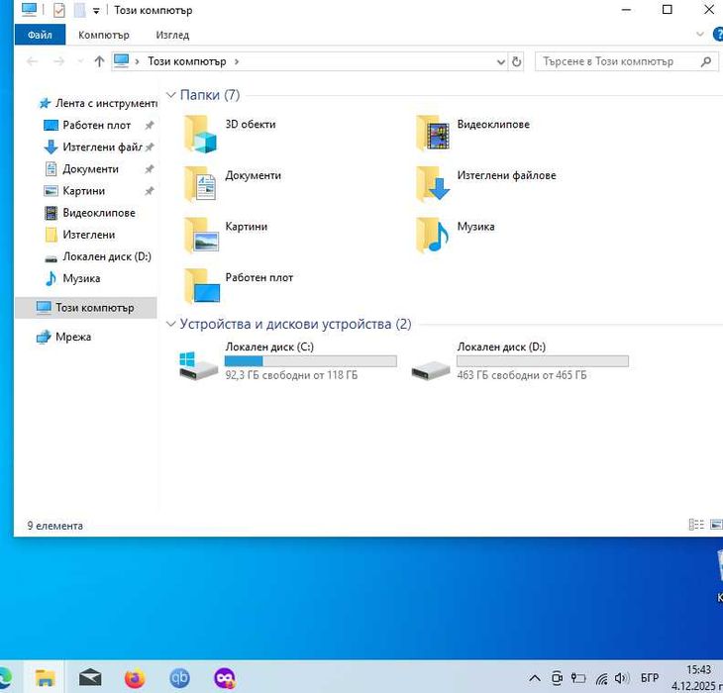This screenshot has height=693, width=723.
Task: Collapse the Устройства и дискови устройства group
Action: pos(170,324)
